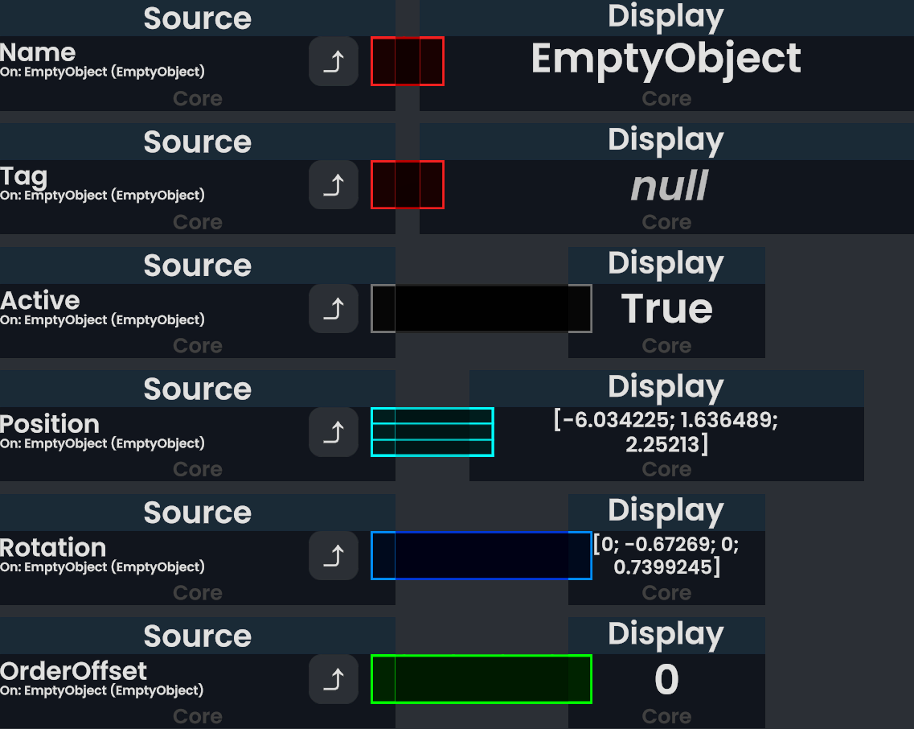The image size is (914, 729).
Task: Select the cyan triple-line Position connector
Action: click(x=432, y=432)
